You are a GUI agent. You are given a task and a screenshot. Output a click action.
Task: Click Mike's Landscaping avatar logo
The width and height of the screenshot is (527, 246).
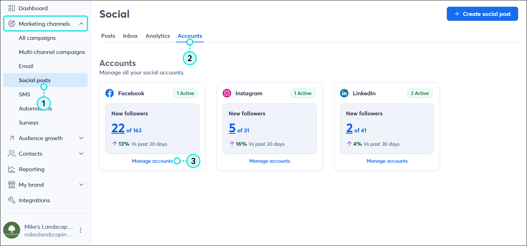[x=12, y=230]
